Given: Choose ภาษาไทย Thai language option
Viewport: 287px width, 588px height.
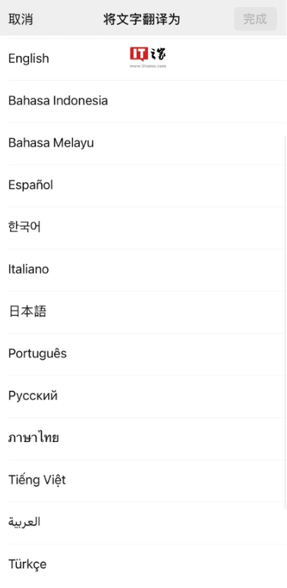Looking at the screenshot, I should 143,438.
